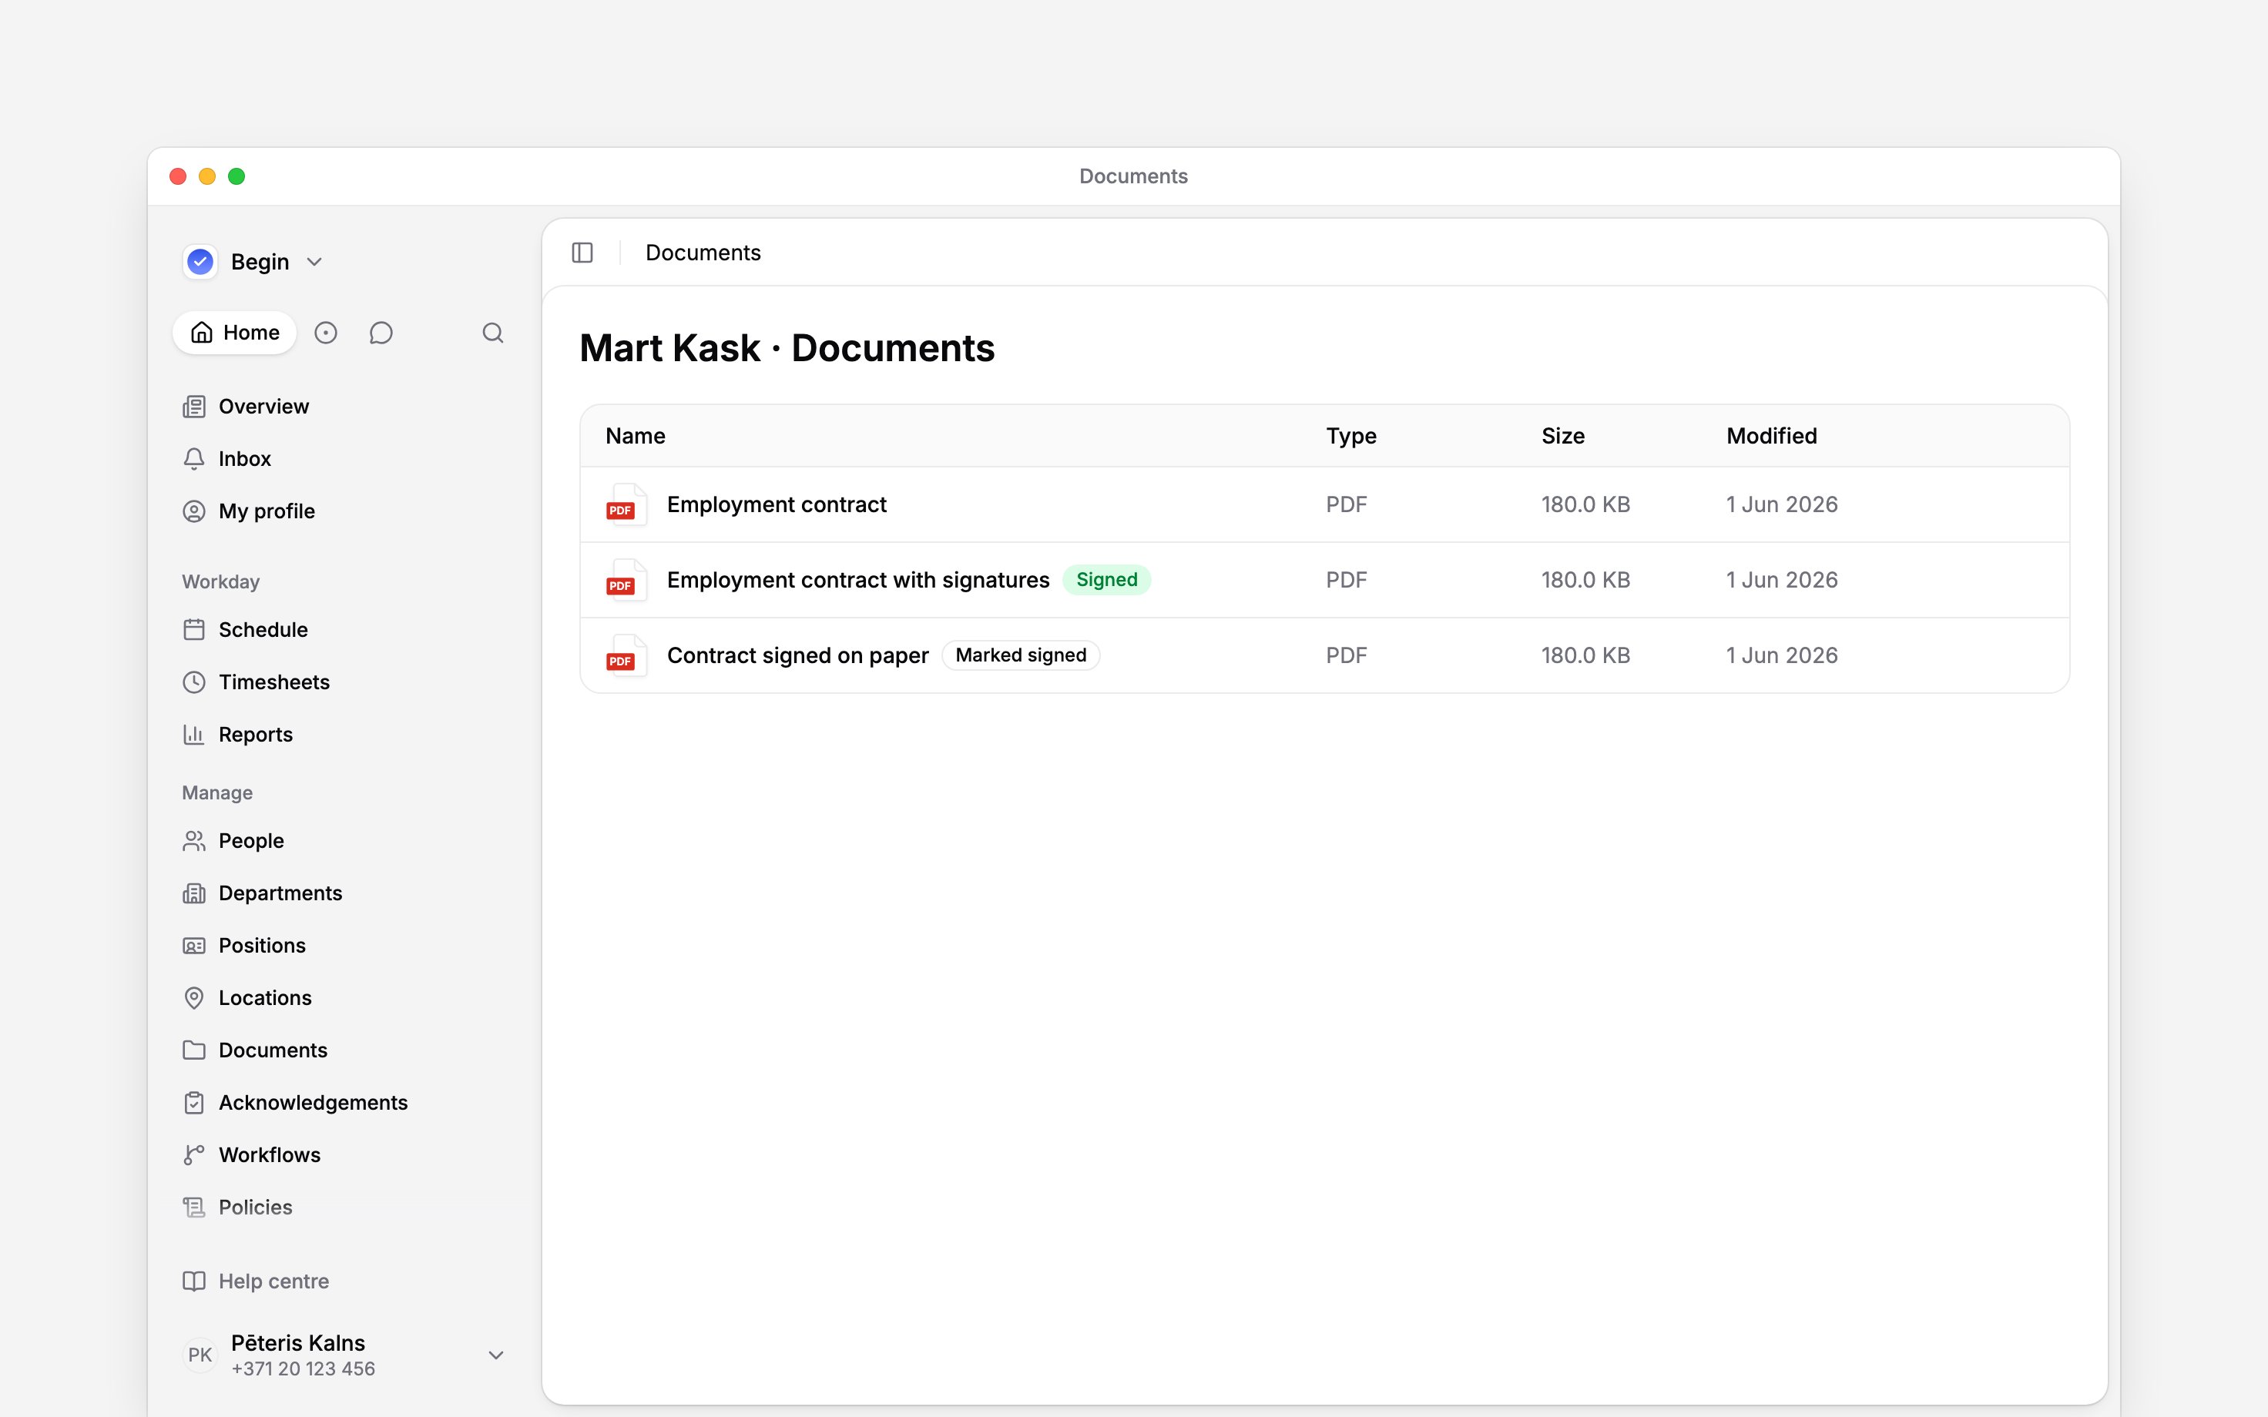The image size is (2268, 1417).
Task: Toggle the sidebar panel icon
Action: click(582, 253)
